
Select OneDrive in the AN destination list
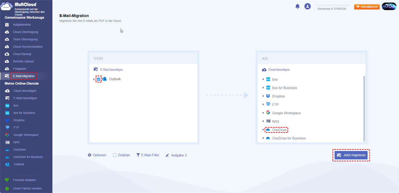click(x=279, y=130)
